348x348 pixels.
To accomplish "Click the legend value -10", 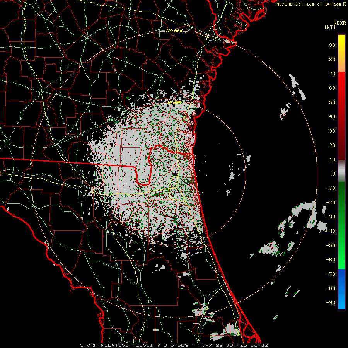I will pos(331,188).
